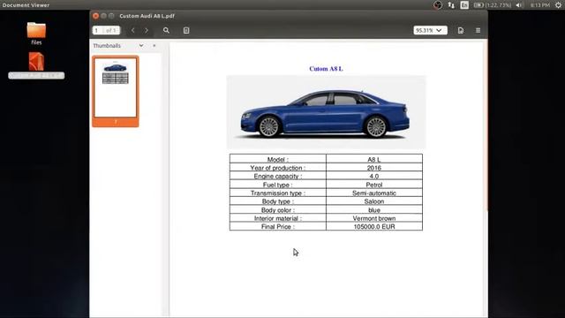Click the 'Interior material :' cell
This screenshot has height=318, width=565.
(278, 218)
